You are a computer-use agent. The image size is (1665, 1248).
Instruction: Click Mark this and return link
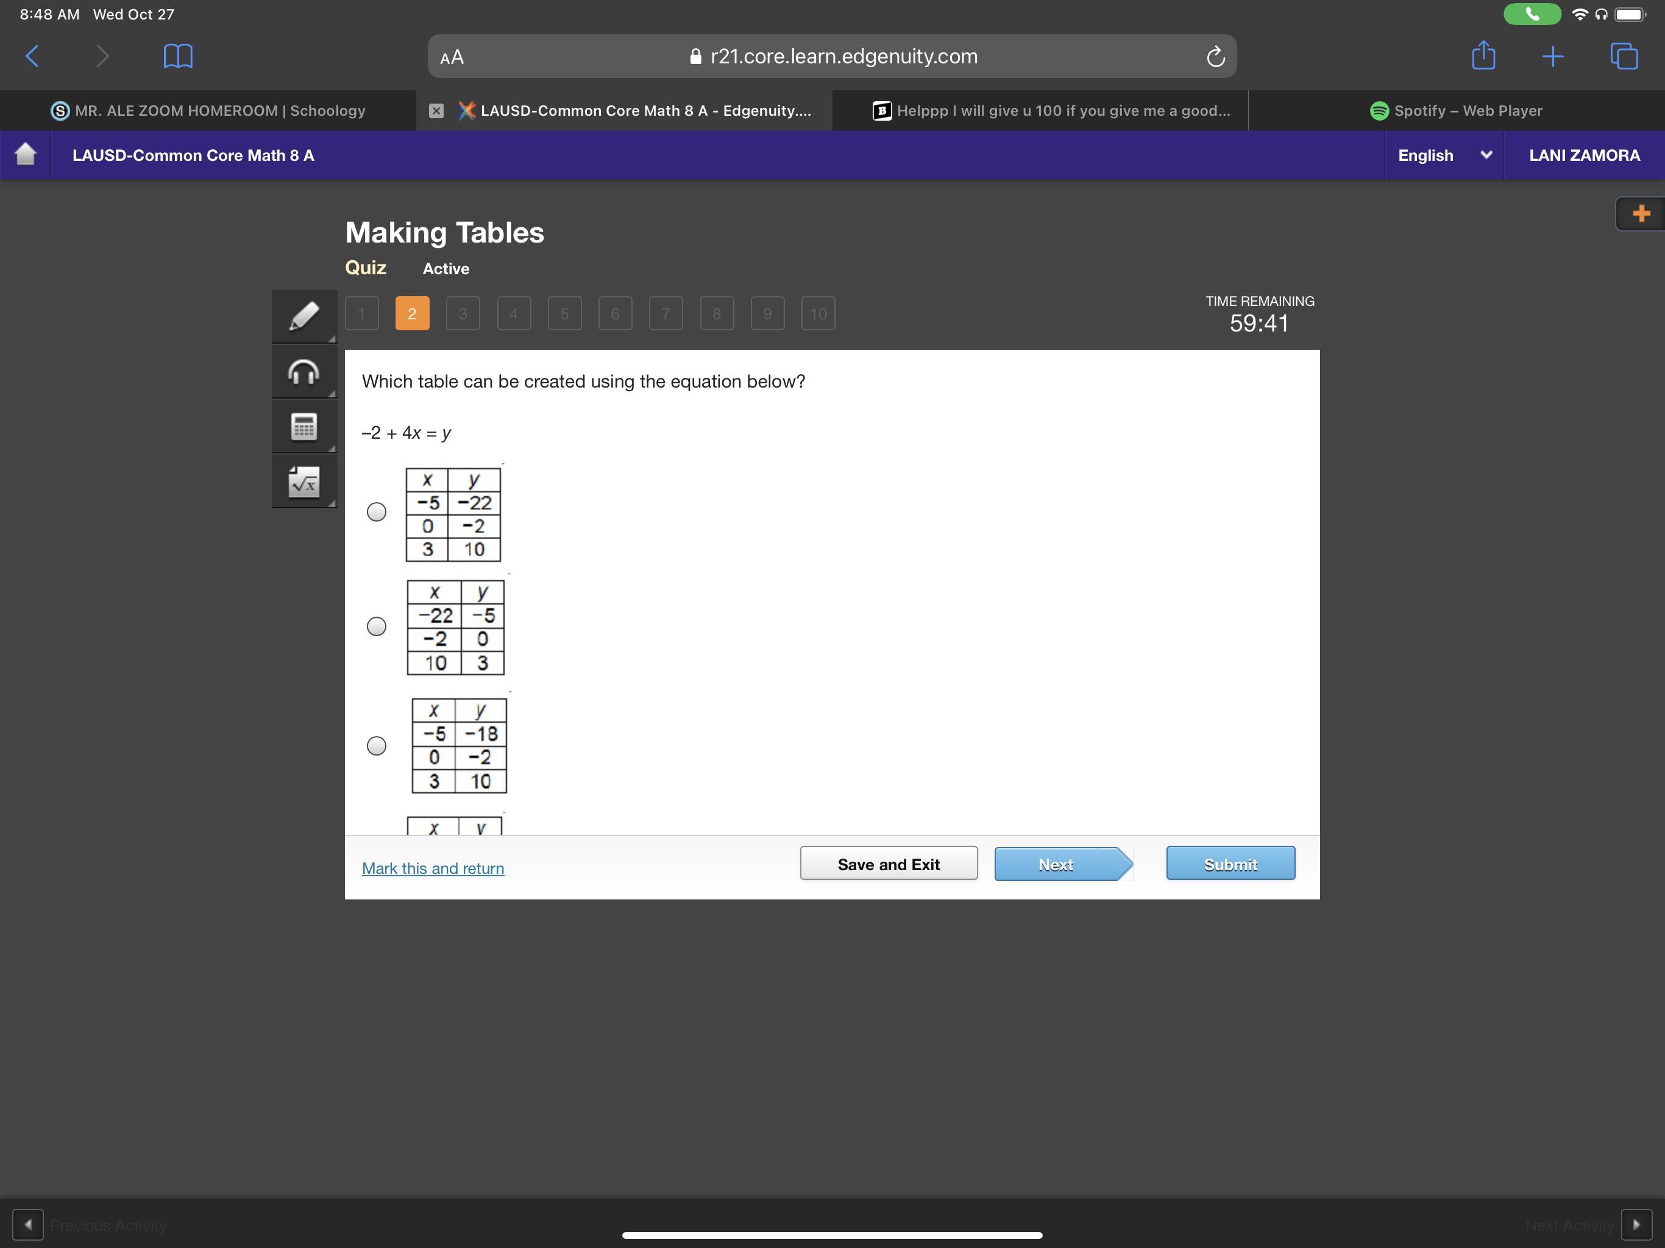pos(433,868)
